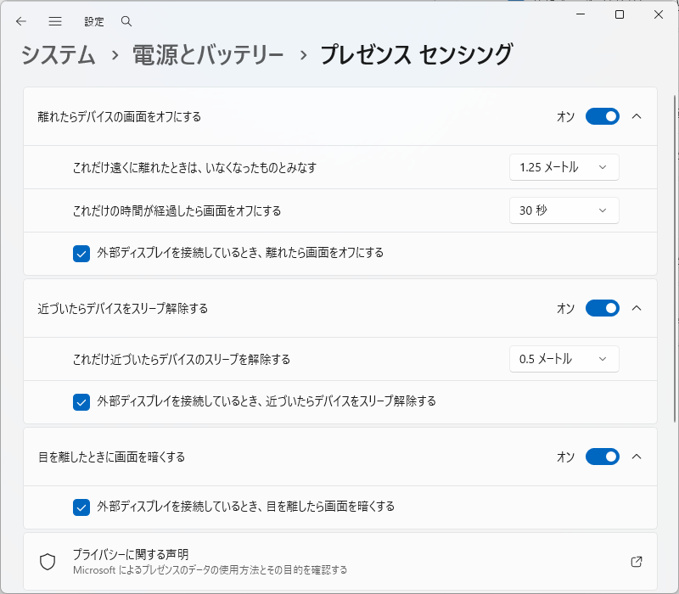The image size is (679, 594).
Task: Collapse the screen-off section with its chevron
Action: [x=637, y=116]
